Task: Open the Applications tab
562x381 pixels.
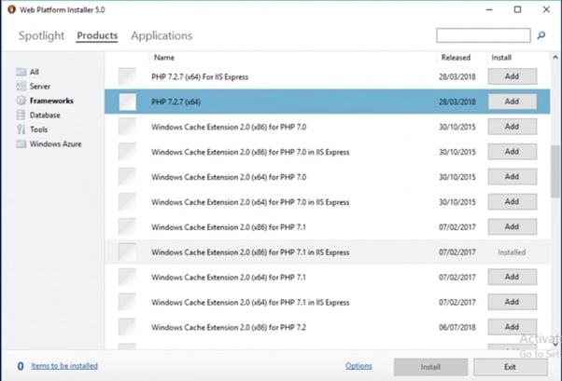Action: pos(162,36)
